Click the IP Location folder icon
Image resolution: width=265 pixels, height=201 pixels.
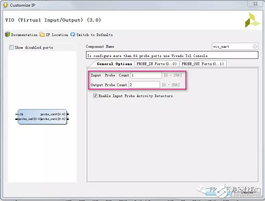[x=42, y=34]
